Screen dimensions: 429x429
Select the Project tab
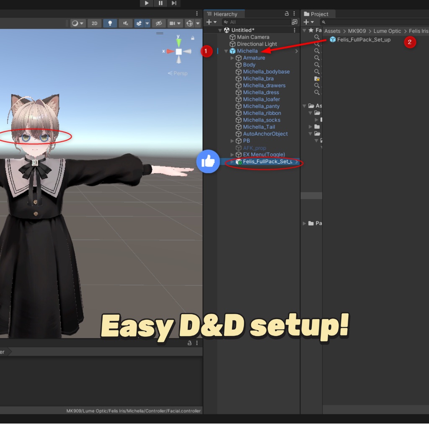[x=316, y=14]
